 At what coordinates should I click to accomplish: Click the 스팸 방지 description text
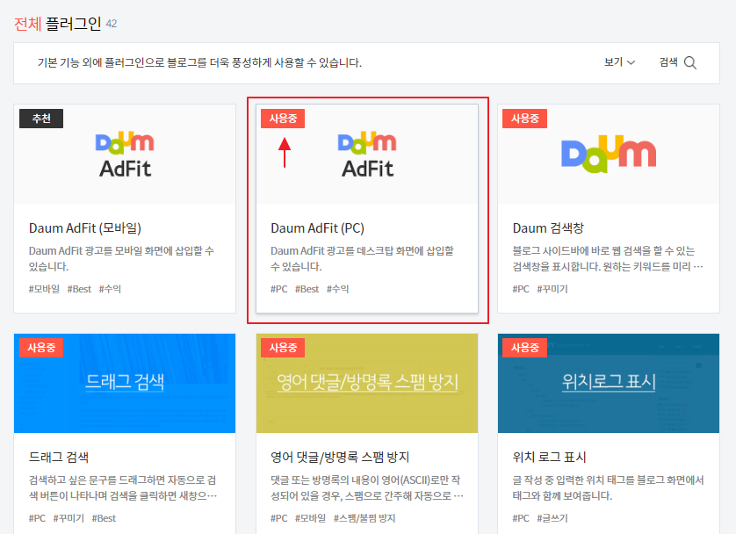click(x=367, y=487)
